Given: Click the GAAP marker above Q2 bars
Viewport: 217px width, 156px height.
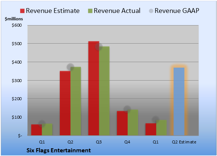Looking at the screenshot, I should coord(70,67).
